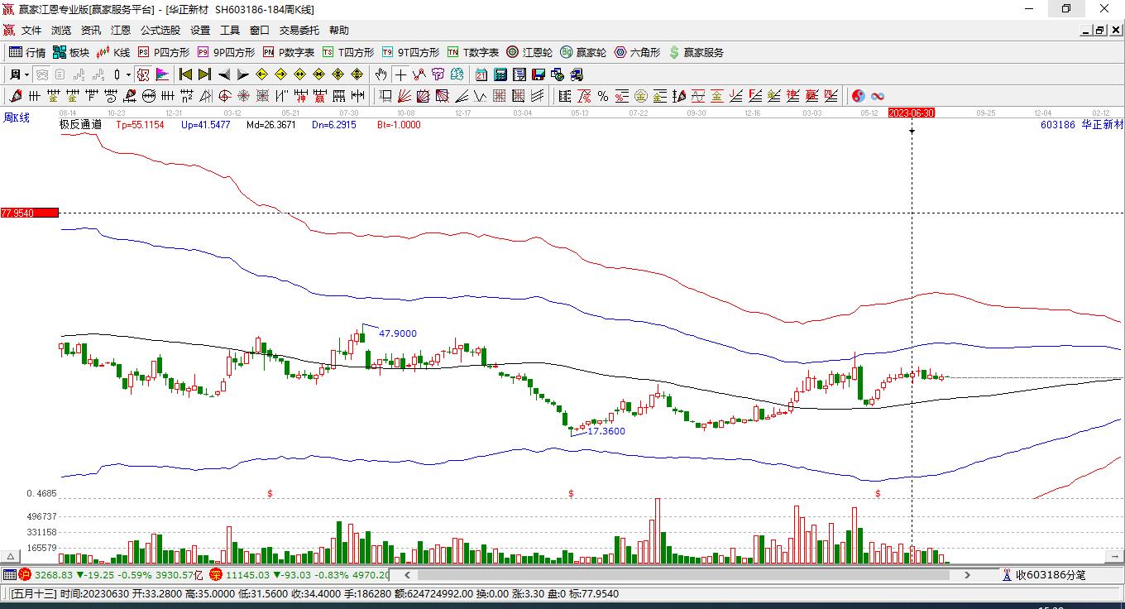Open the 窗口 menu
Viewport: 1125px width, 609px height.
[260, 31]
